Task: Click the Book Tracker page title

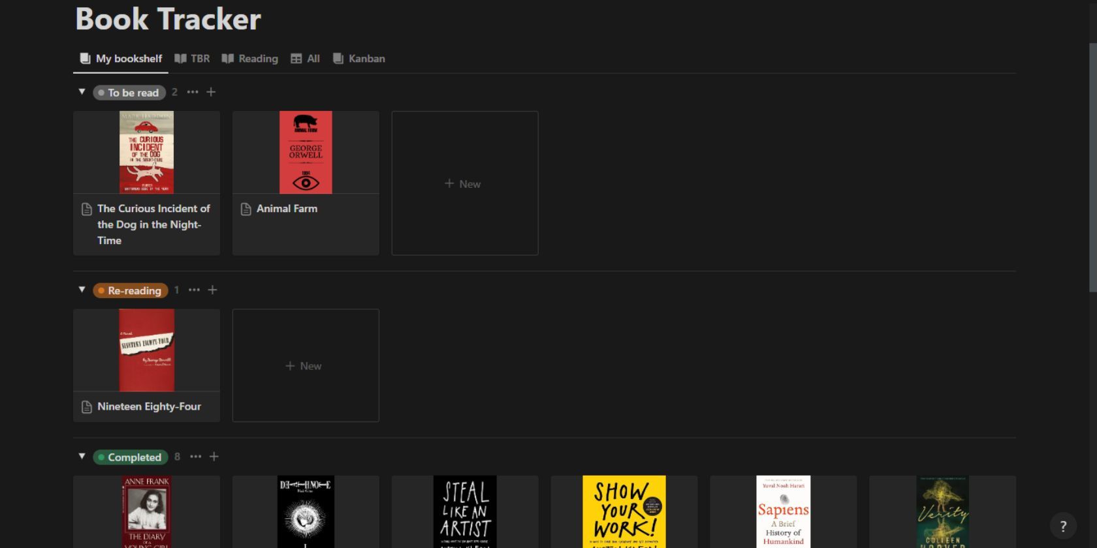Action: click(x=168, y=19)
